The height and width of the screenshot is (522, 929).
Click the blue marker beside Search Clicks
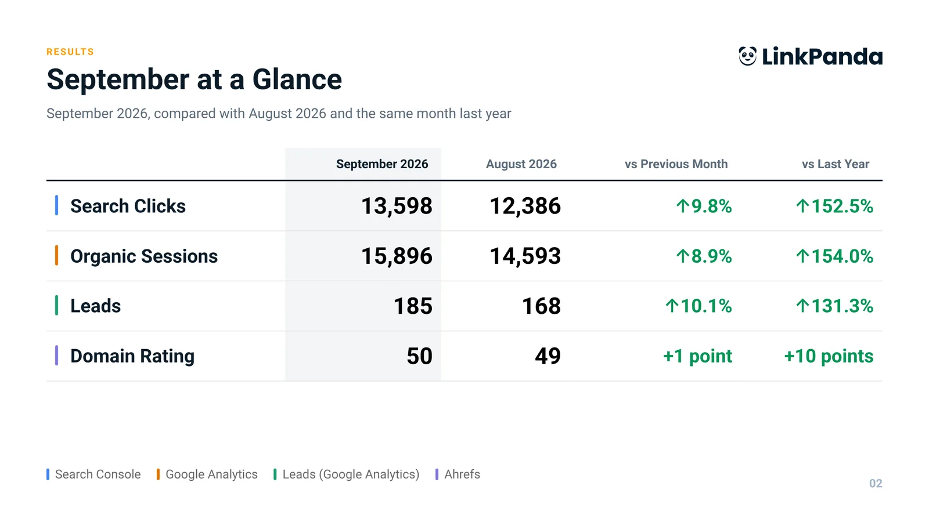[x=56, y=205]
